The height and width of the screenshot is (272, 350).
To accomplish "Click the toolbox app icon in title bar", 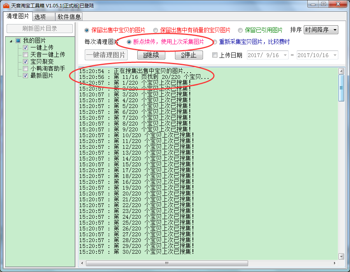I will coord(6,5).
